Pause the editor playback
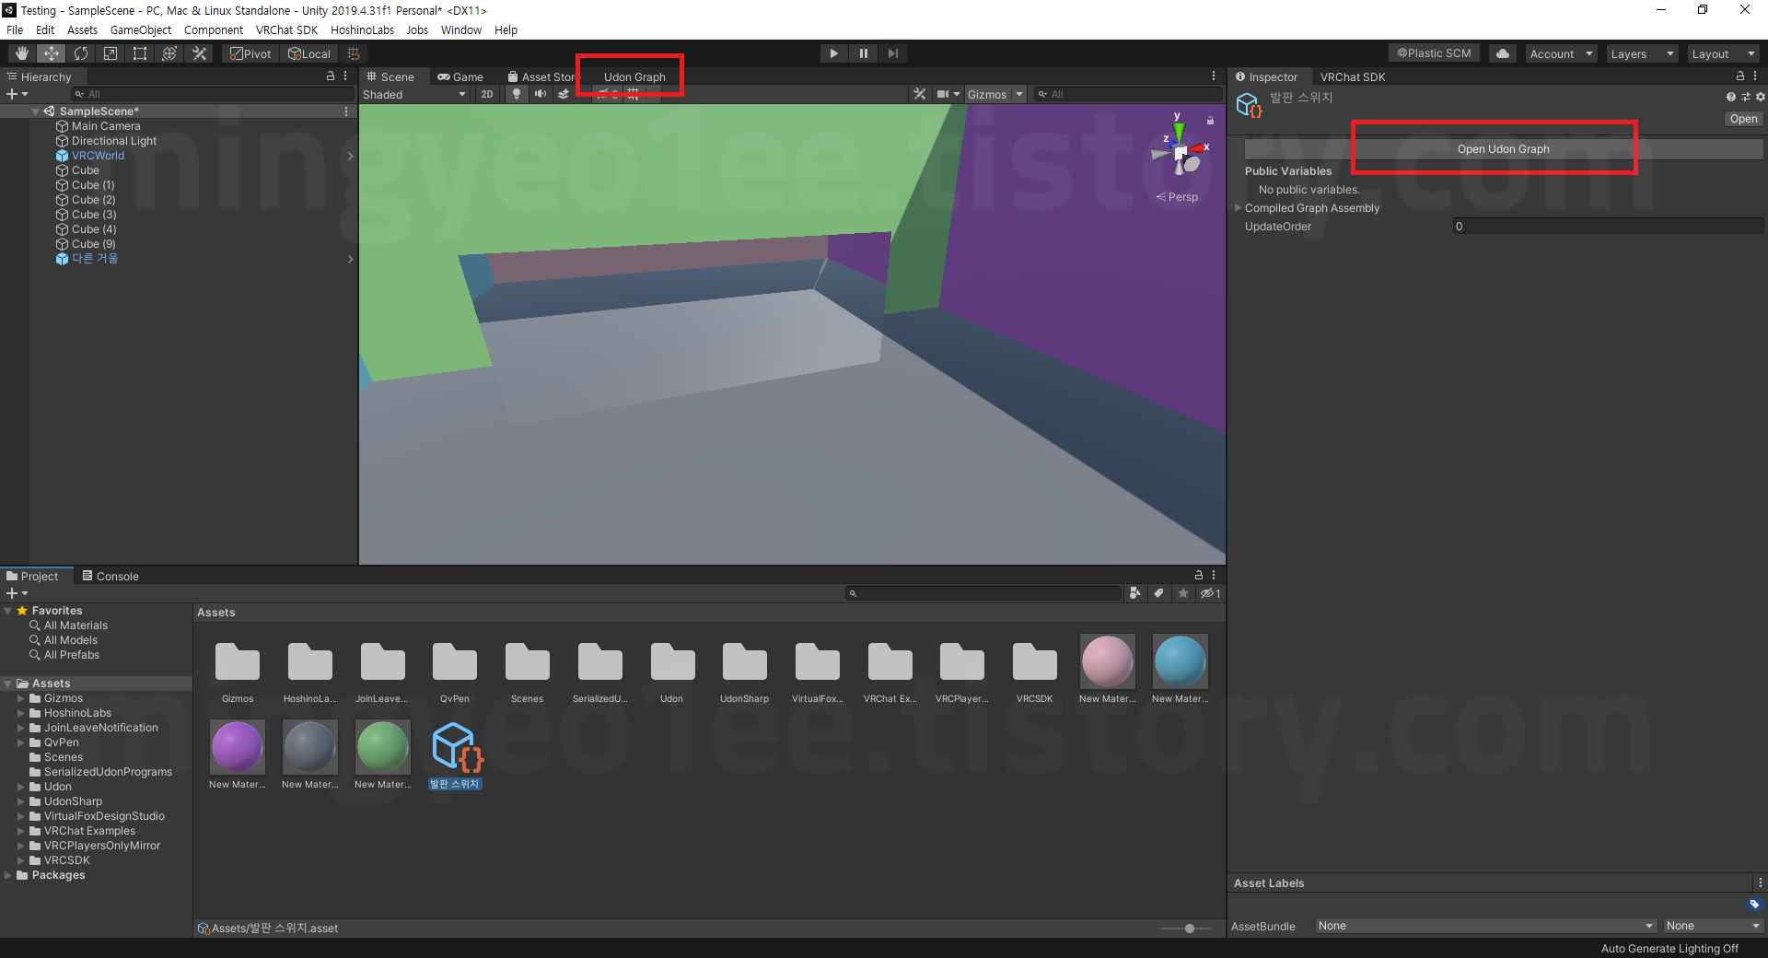This screenshot has height=958, width=1768. pyautogui.click(x=864, y=53)
